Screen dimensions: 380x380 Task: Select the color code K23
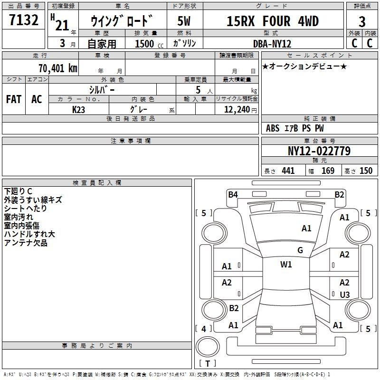pyautogui.click(x=79, y=109)
